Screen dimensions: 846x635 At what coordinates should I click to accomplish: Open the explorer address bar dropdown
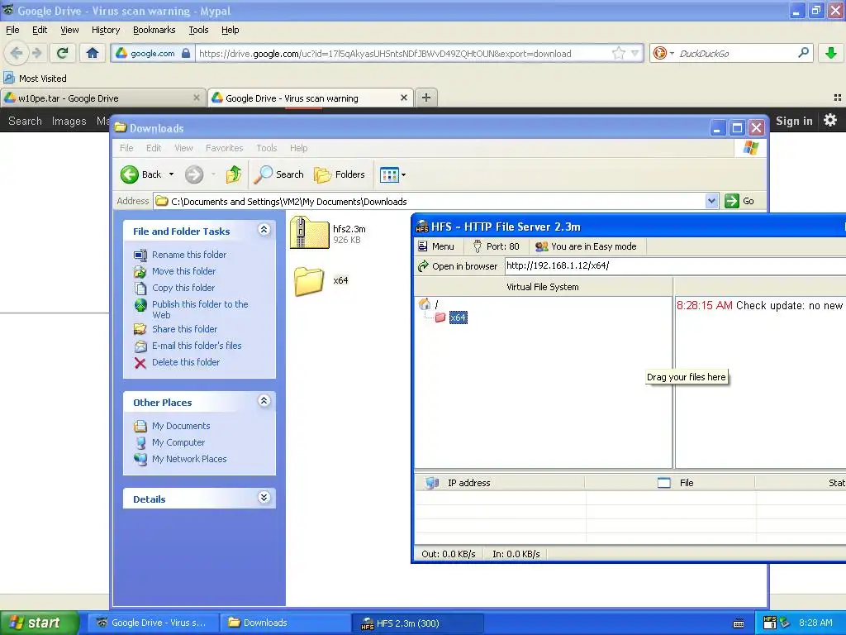pyautogui.click(x=711, y=202)
